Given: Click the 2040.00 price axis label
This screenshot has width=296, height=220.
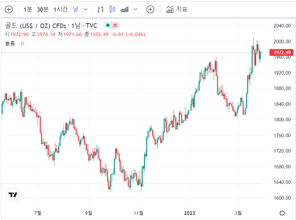Looking at the screenshot, I should [282, 26].
